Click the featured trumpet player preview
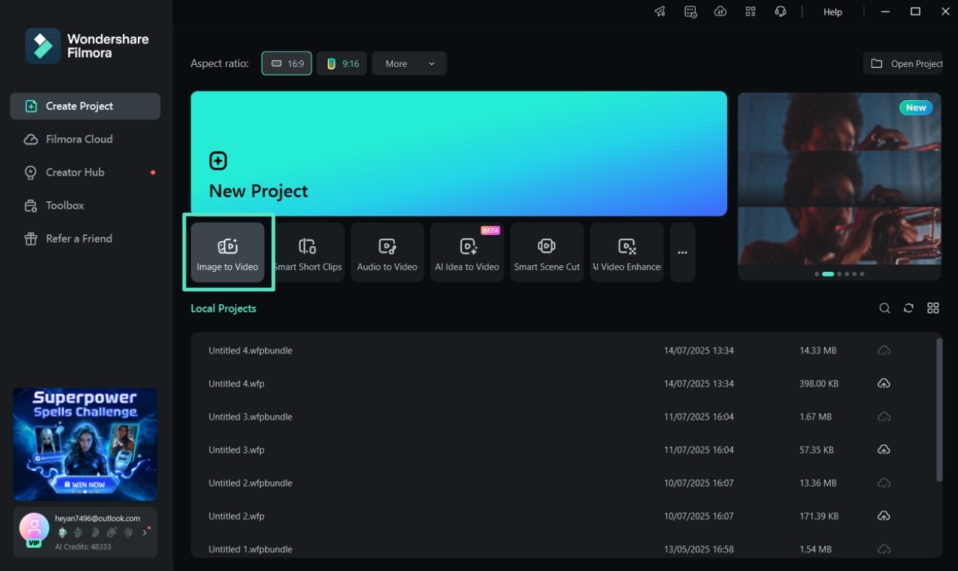 pos(839,178)
